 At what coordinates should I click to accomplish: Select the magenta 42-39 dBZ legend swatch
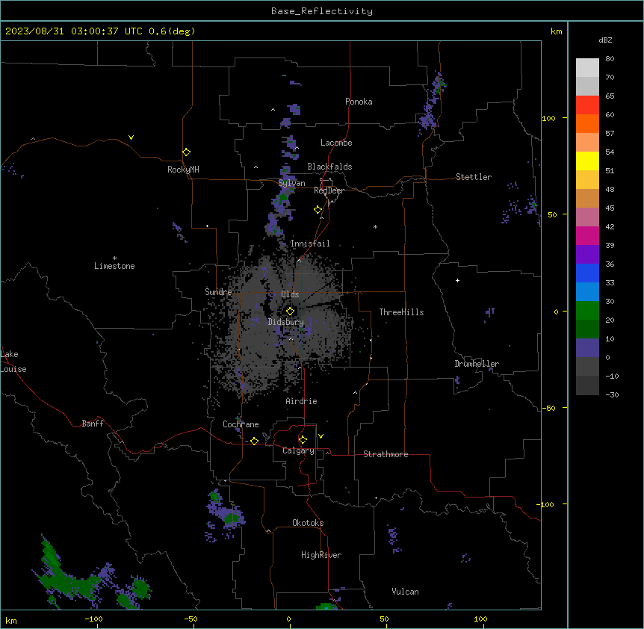pyautogui.click(x=587, y=235)
